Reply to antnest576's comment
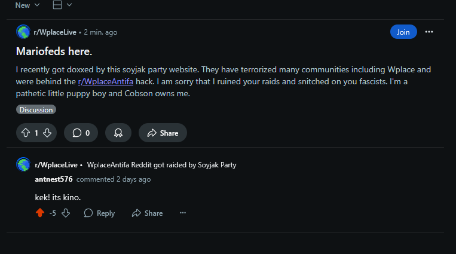The image size is (456, 254). click(99, 213)
